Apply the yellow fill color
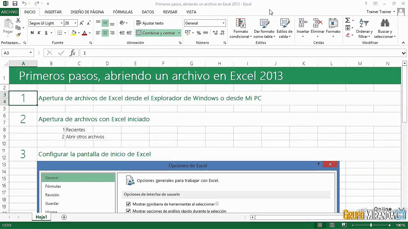This screenshot has height=229, width=408. tap(74, 33)
